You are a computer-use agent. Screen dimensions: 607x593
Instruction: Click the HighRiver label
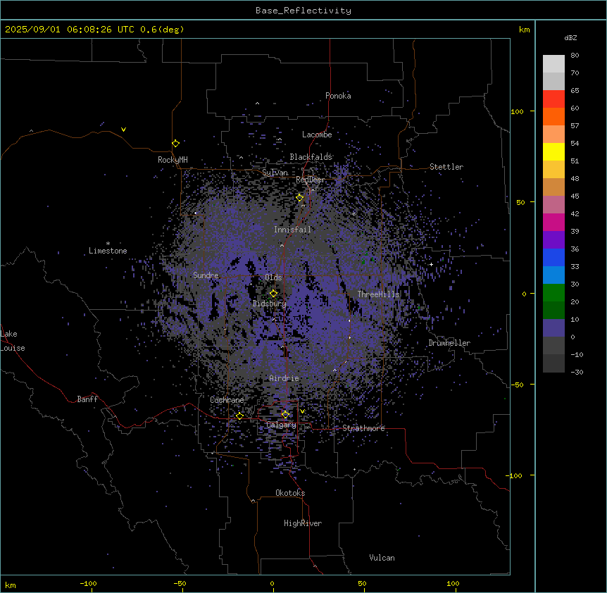click(303, 523)
